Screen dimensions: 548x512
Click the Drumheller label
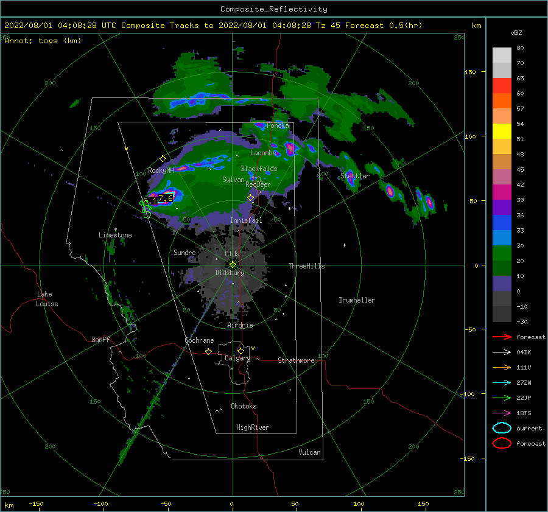(x=357, y=300)
